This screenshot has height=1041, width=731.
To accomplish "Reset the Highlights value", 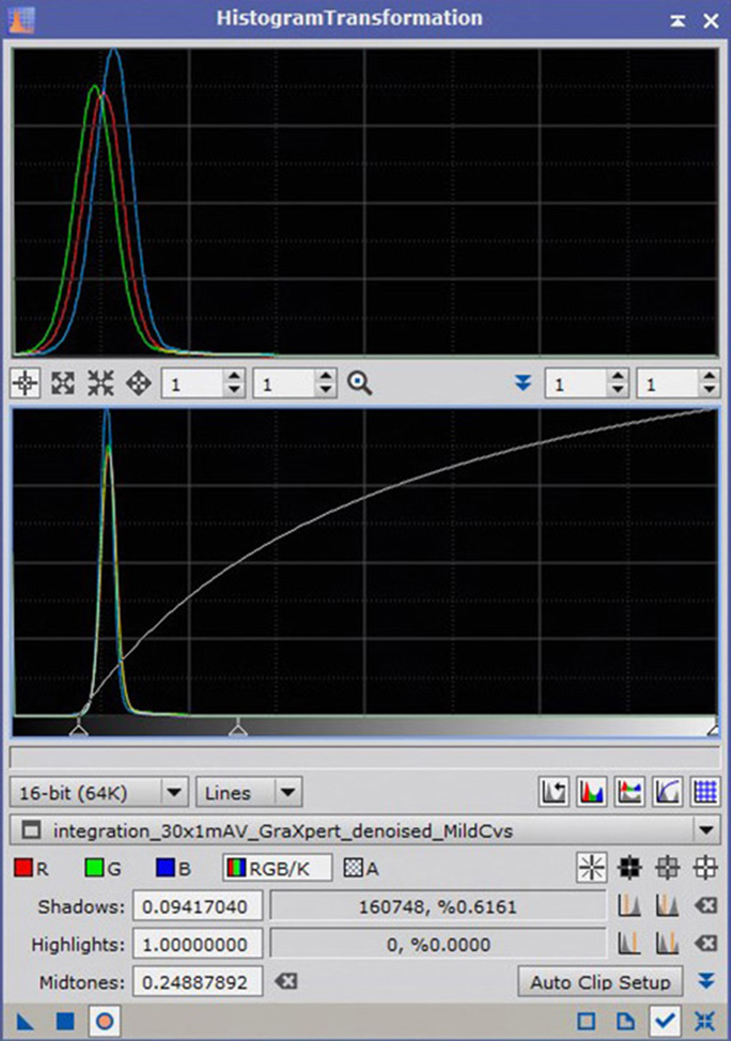I will (x=705, y=944).
